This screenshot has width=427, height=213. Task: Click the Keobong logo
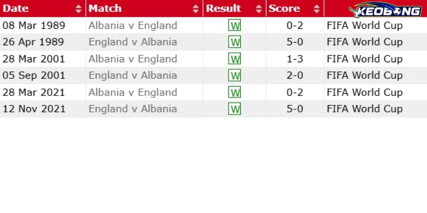(385, 10)
